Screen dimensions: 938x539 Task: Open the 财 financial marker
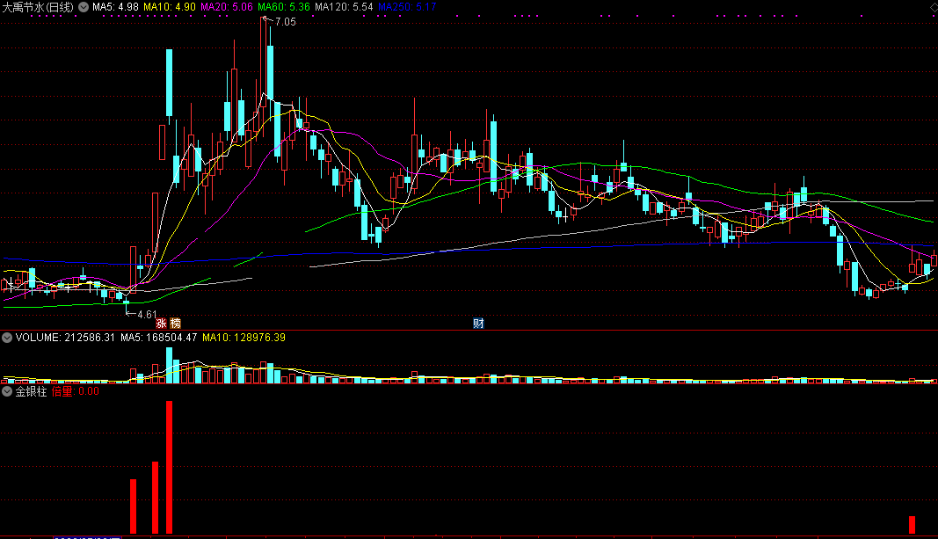478,324
